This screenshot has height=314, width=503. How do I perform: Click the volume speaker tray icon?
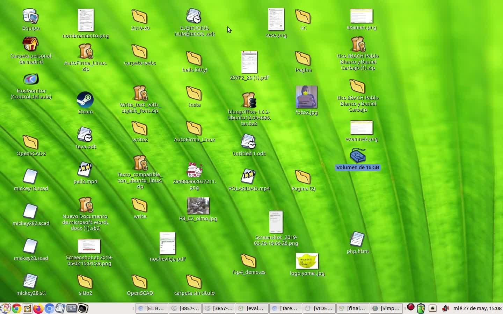pos(445,308)
